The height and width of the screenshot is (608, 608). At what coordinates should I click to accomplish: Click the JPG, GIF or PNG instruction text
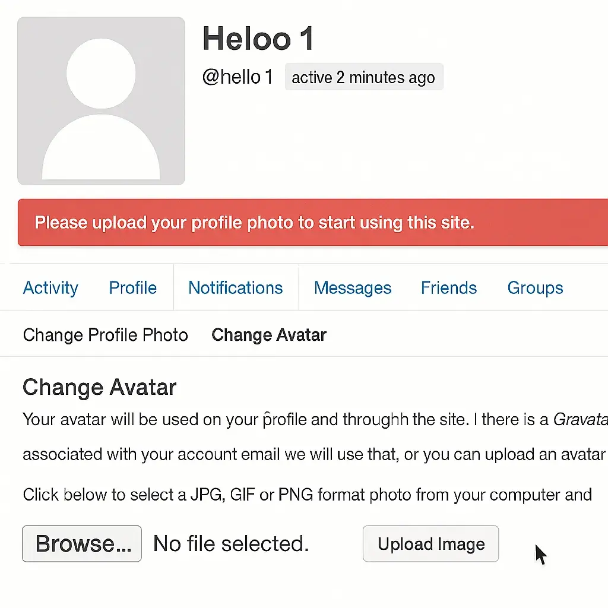pos(307,495)
